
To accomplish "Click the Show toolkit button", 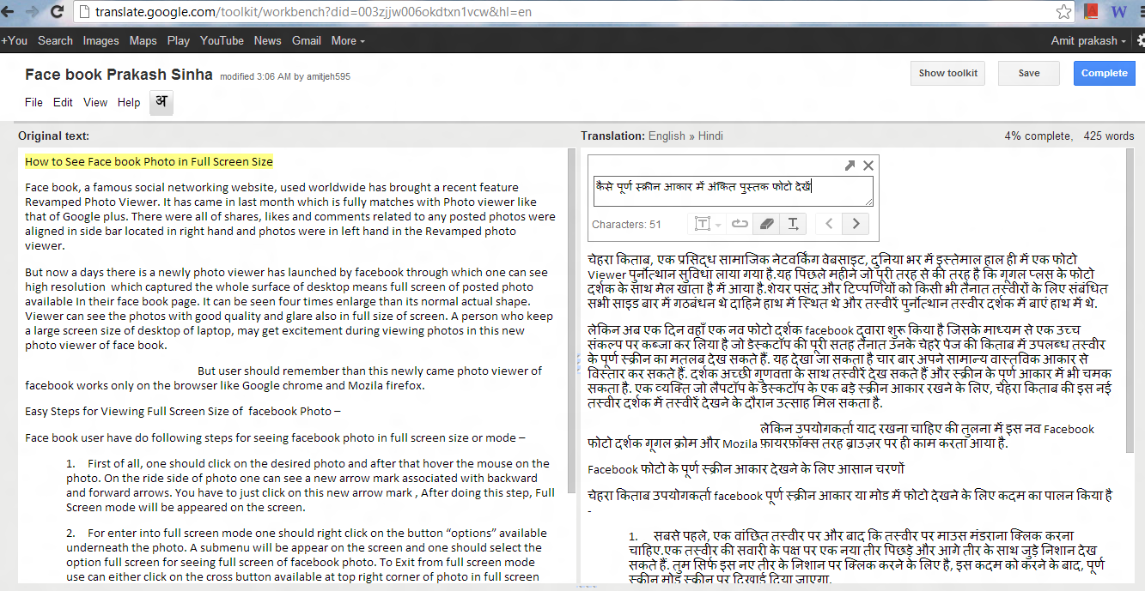I will pyautogui.click(x=947, y=73).
